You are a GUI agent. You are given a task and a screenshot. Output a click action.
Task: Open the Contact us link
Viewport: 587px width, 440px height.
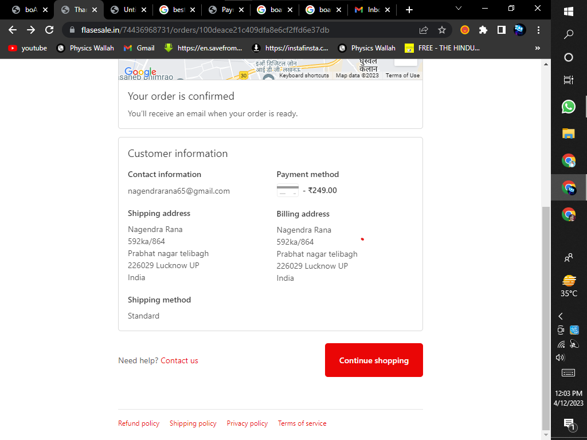pos(179,360)
